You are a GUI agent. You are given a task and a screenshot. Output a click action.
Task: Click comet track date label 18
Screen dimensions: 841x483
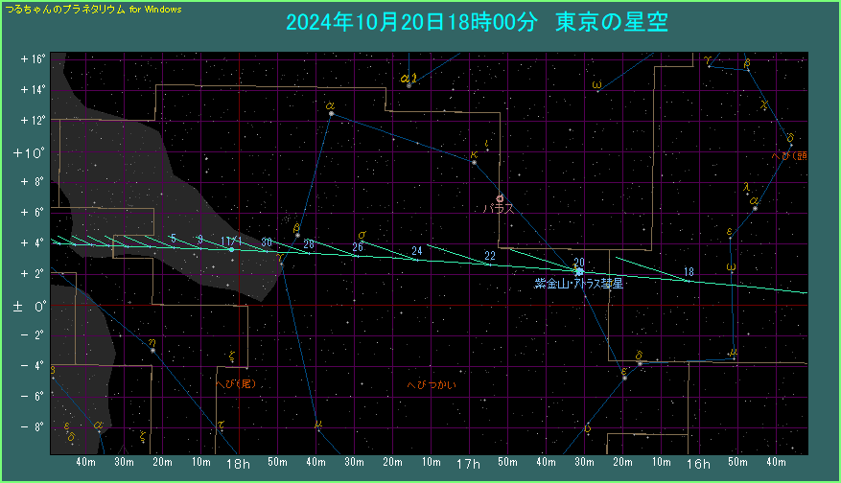(689, 272)
